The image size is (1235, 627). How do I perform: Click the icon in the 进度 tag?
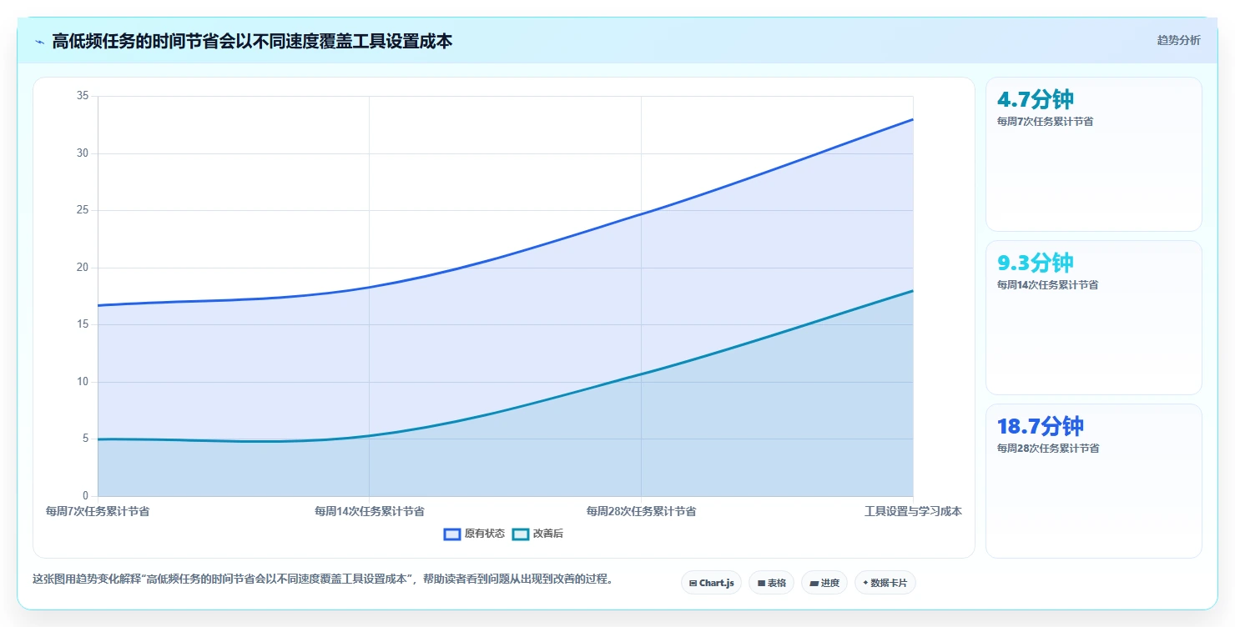click(x=814, y=584)
